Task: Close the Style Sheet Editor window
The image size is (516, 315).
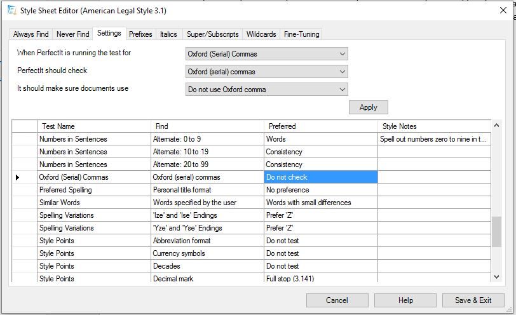Action: 503,10
